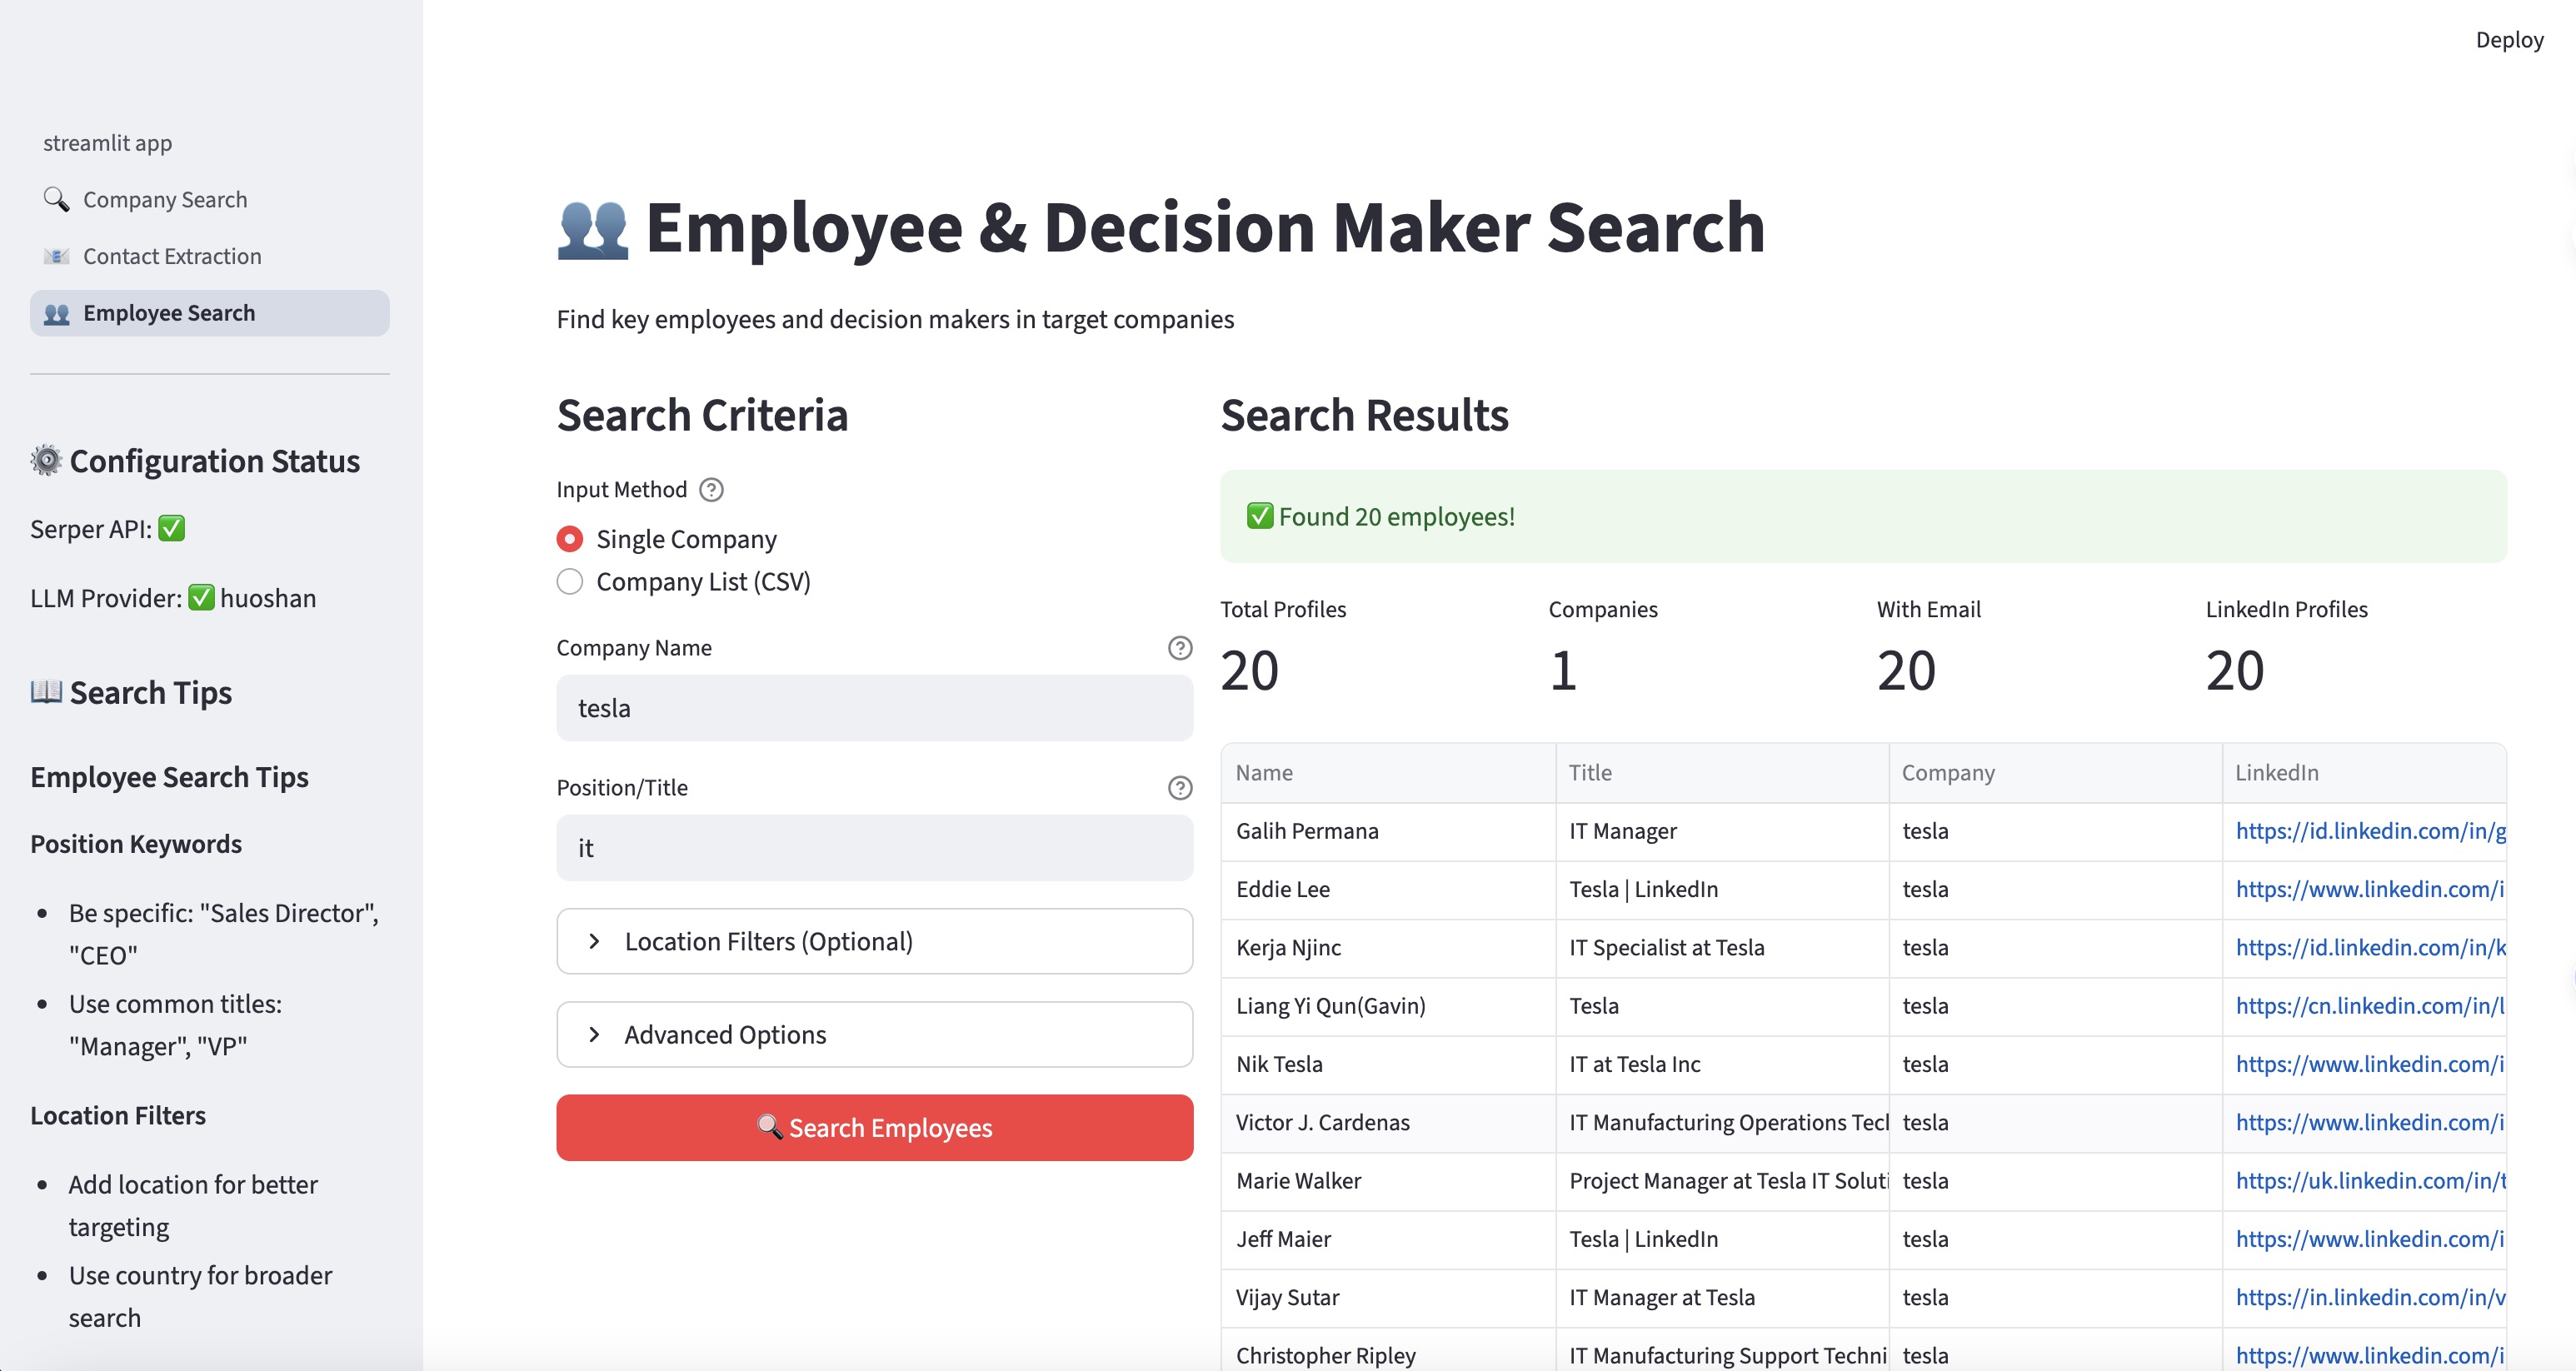
Task: Click the Serper API status text
Action: 108,528
